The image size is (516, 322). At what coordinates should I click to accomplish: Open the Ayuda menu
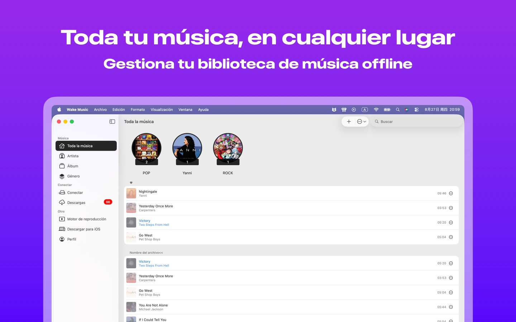(203, 109)
